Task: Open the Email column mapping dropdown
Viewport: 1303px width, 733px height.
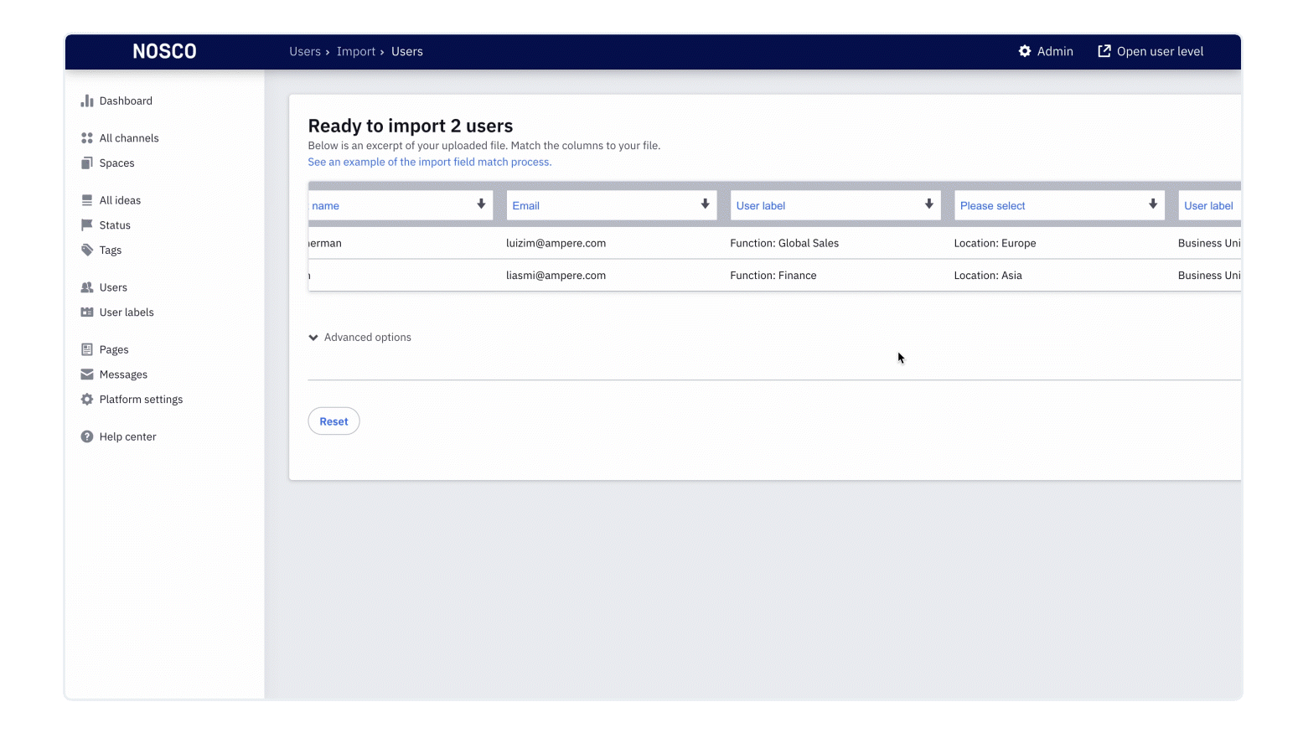Action: [x=611, y=205]
